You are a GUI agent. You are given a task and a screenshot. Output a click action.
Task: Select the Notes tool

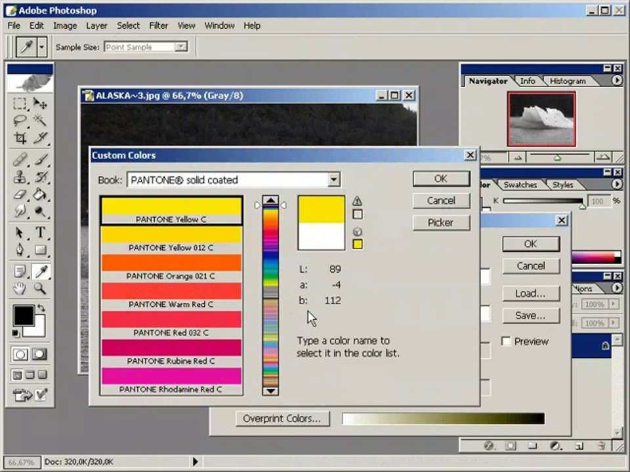[19, 271]
